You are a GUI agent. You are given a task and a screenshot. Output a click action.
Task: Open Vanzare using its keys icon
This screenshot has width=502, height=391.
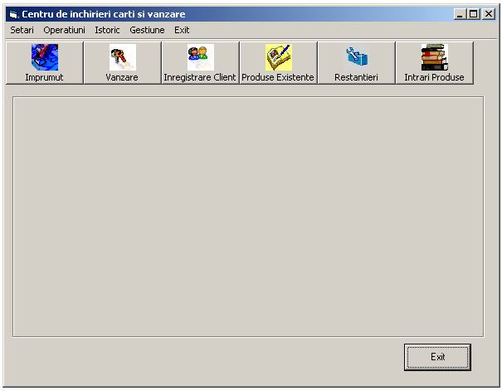tap(122, 57)
